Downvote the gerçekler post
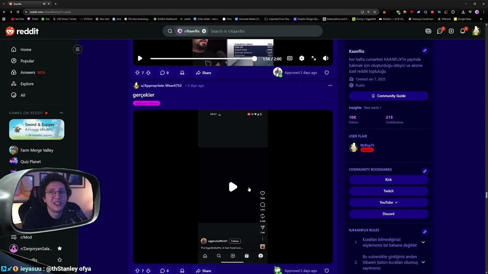 [x=148, y=271]
